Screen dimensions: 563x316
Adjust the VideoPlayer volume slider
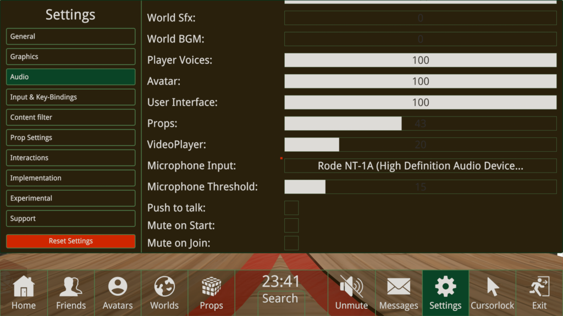coord(421,145)
